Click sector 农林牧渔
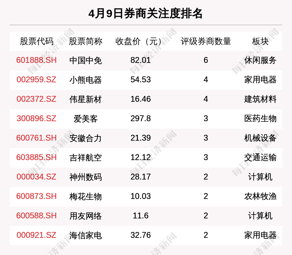292x255 pixels. tap(260, 196)
